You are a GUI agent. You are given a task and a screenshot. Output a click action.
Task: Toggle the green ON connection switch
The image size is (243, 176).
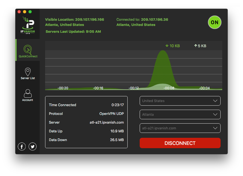(x=215, y=22)
